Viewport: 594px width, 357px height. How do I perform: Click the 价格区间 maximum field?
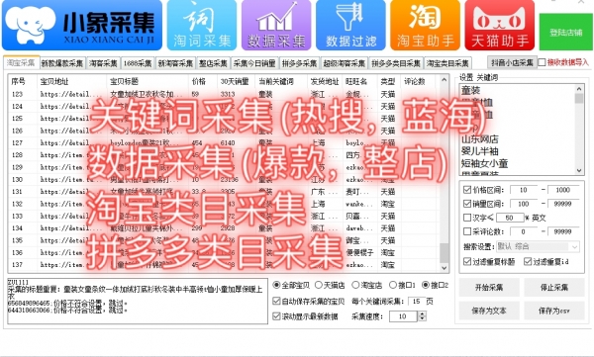[x=563, y=190]
